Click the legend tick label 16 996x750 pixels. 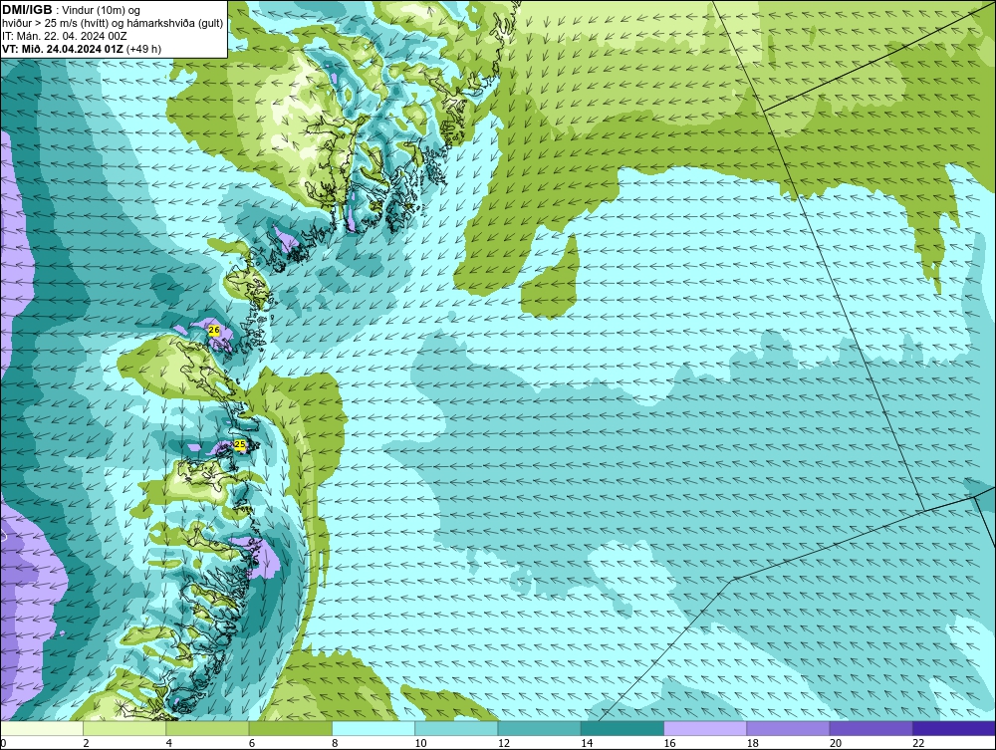669,743
